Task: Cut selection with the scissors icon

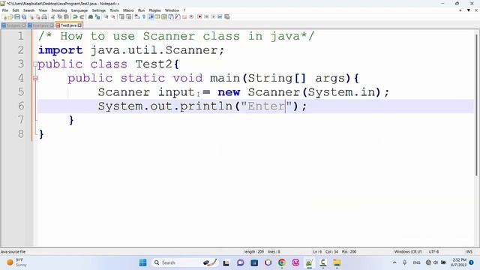Action: tap(52, 16)
